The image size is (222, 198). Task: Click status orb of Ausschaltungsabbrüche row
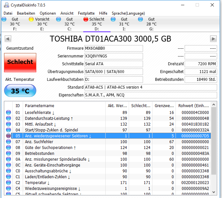pyautogui.click(x=8, y=171)
